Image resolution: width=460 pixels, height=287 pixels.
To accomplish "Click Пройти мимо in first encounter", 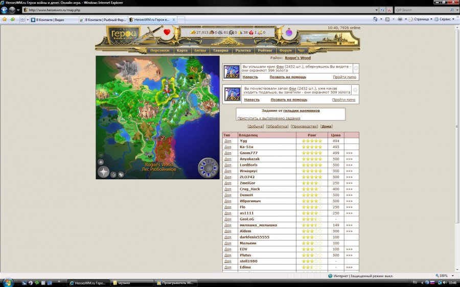I will (344, 77).
